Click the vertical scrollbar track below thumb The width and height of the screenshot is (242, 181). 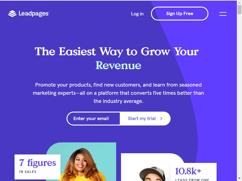[239, 95]
